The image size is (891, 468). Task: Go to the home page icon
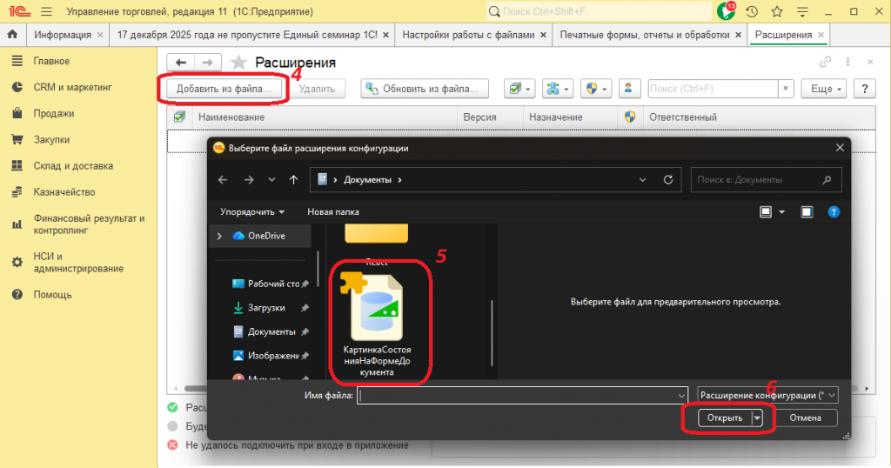(x=12, y=35)
